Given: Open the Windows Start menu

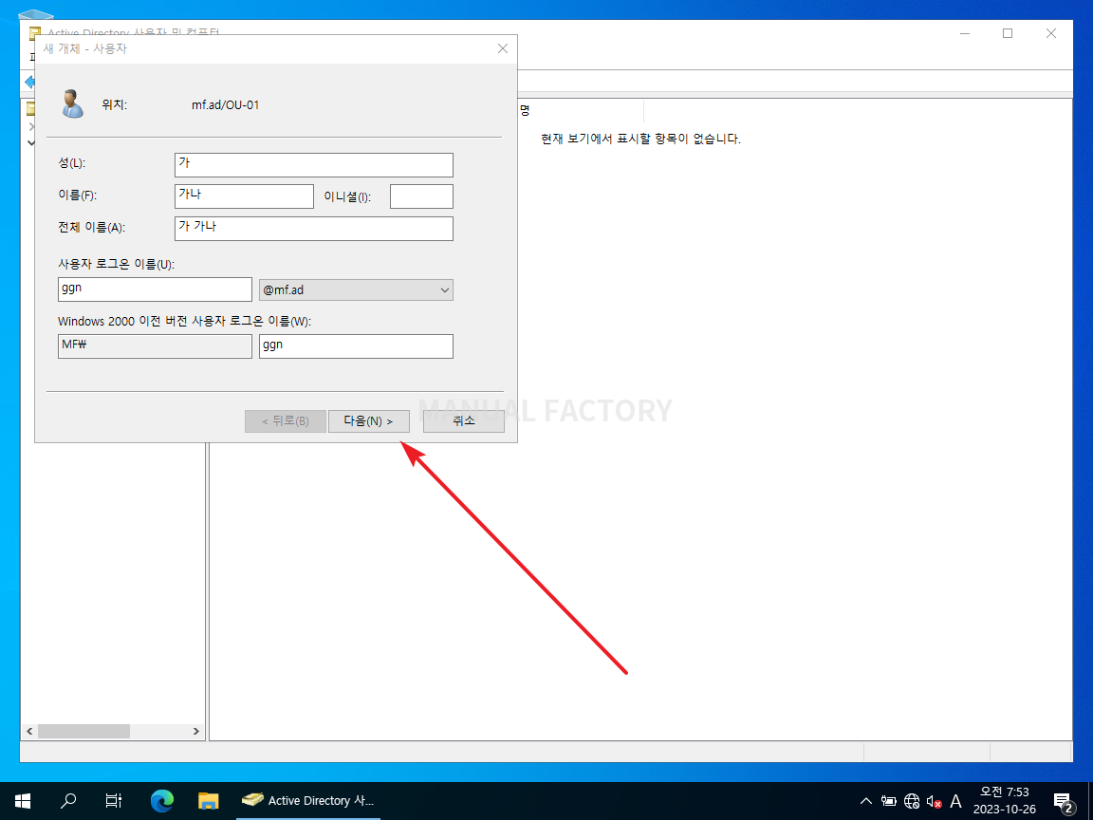Looking at the screenshot, I should pos(23,800).
